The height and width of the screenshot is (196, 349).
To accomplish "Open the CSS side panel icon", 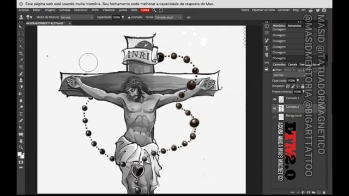I will [267, 63].
